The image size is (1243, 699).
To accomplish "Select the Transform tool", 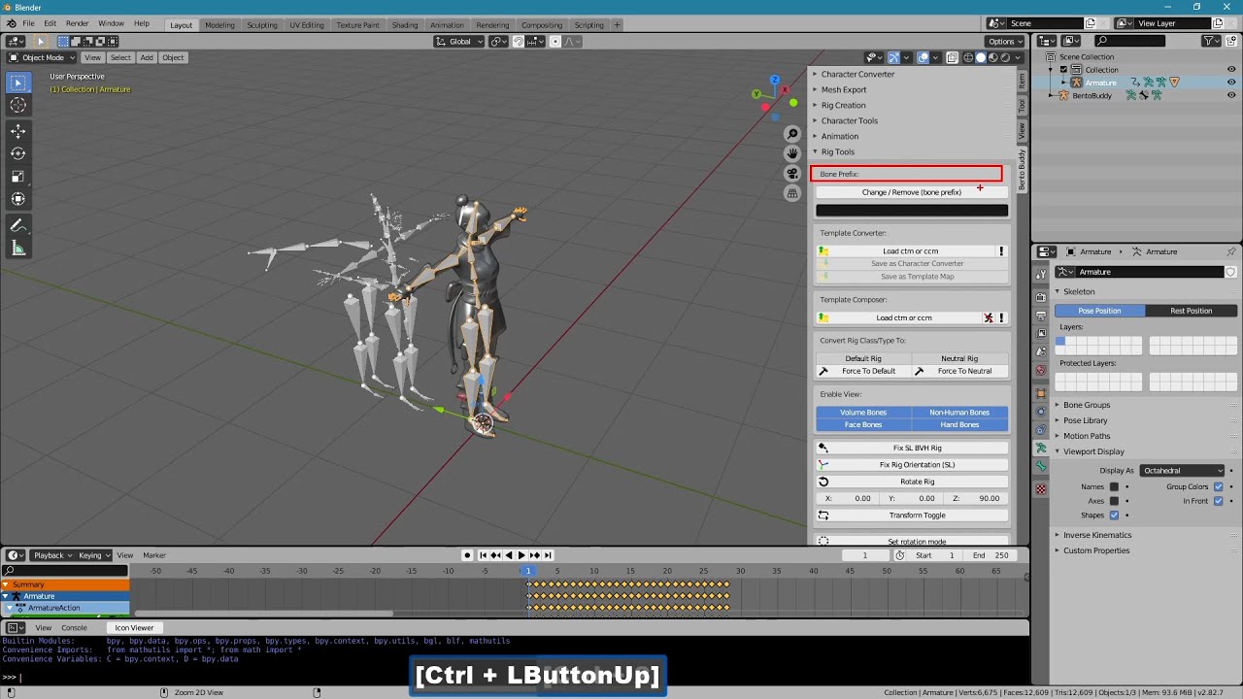I will 18,199.
